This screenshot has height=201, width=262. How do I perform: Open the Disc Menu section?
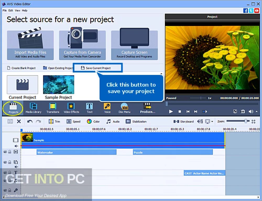coord(124,108)
